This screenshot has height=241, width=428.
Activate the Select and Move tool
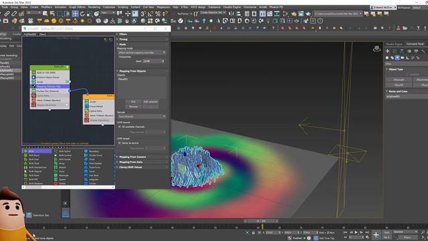(75, 13)
